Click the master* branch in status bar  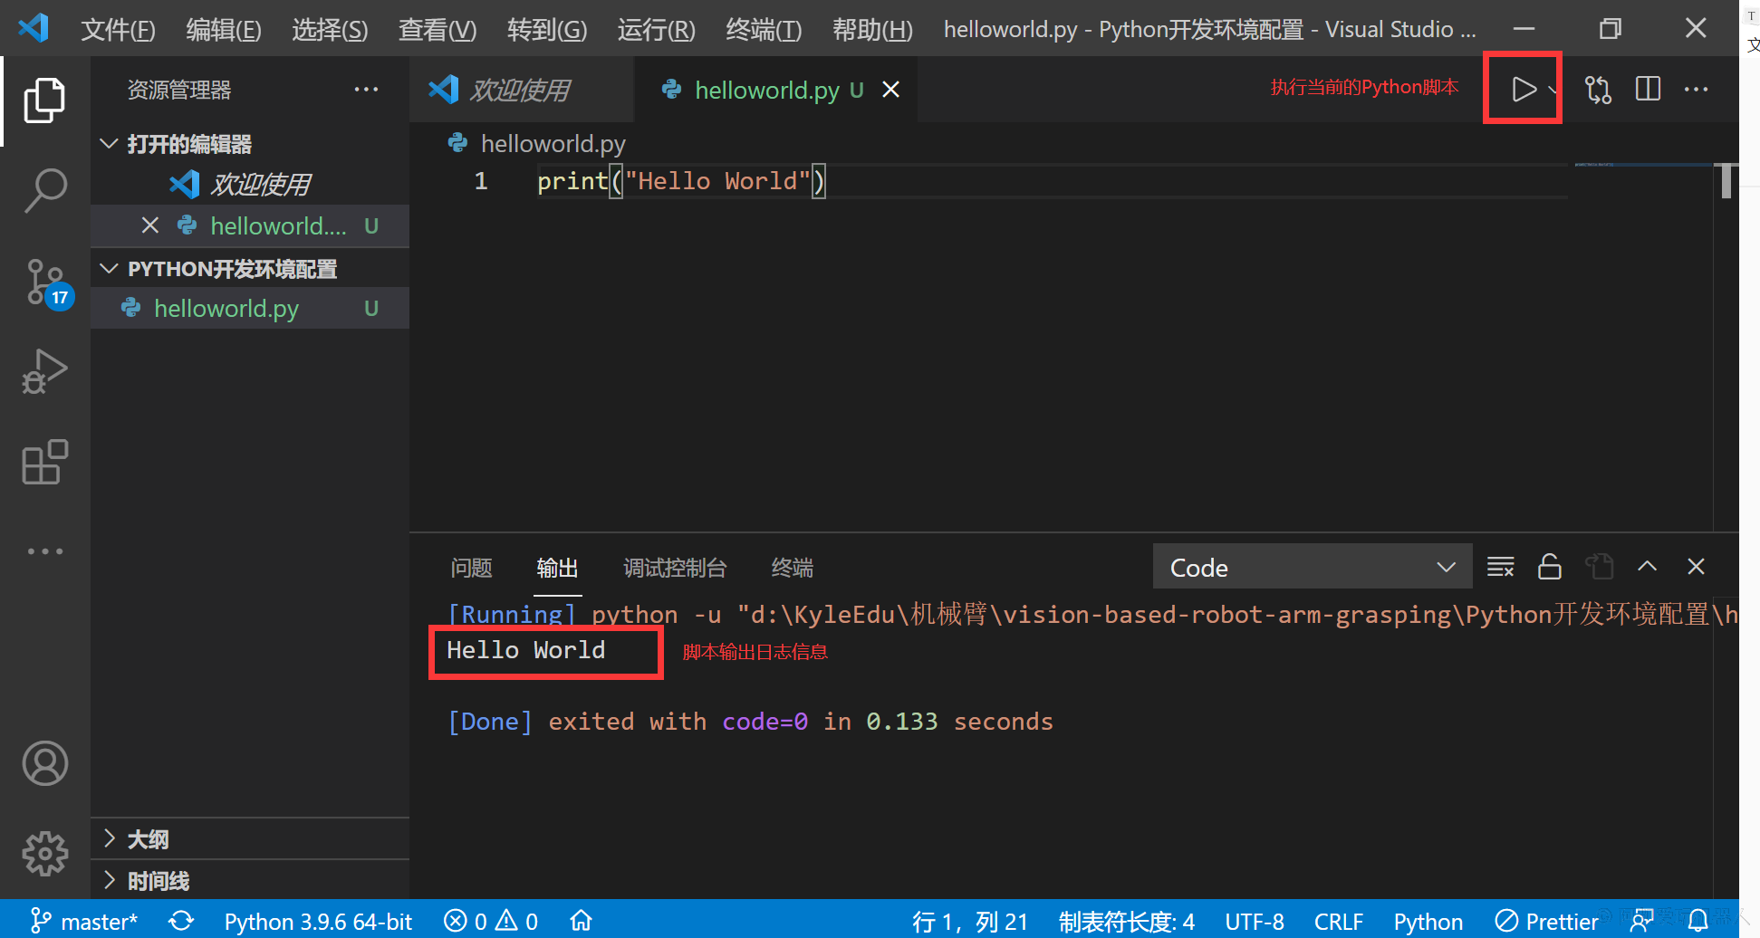(x=83, y=922)
